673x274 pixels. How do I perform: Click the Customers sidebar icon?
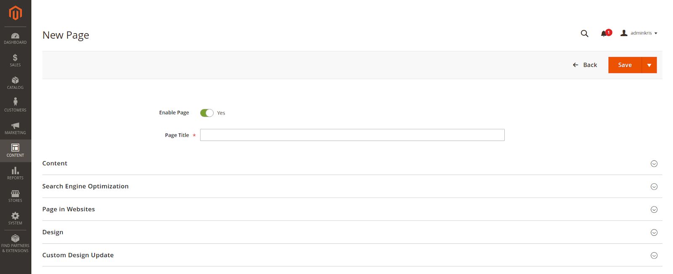[15, 105]
